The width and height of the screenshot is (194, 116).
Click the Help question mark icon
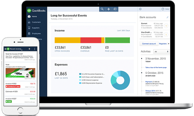click(x=163, y=9)
